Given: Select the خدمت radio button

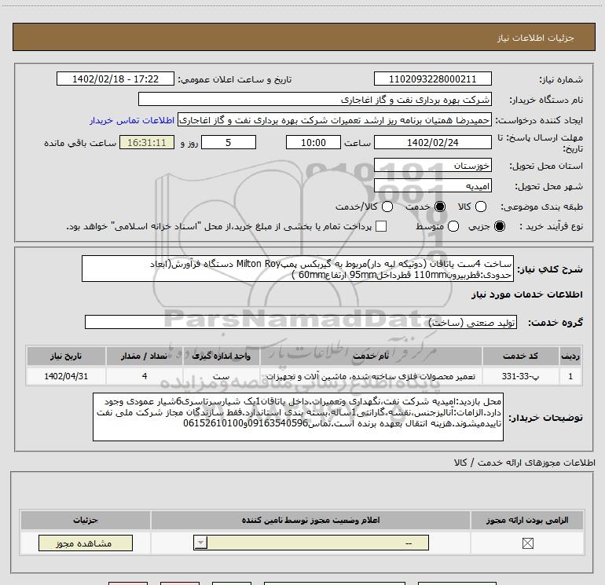Looking at the screenshot, I should (x=440, y=207).
